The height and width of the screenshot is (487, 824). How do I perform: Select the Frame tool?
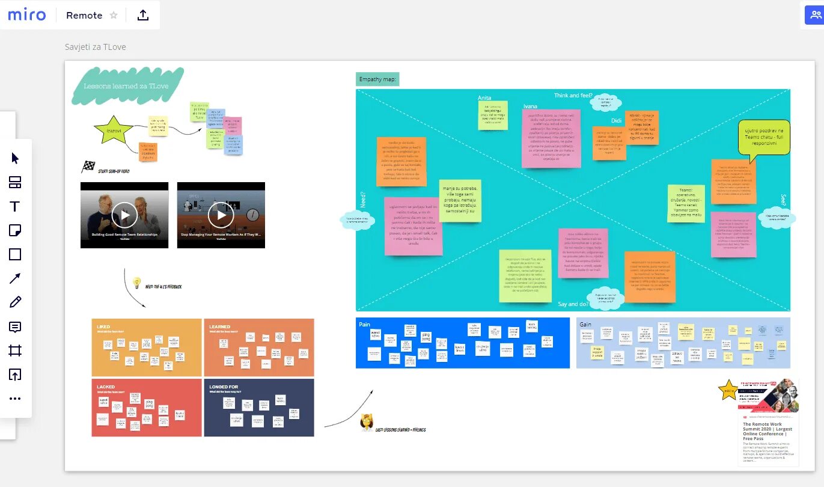pos(16,351)
